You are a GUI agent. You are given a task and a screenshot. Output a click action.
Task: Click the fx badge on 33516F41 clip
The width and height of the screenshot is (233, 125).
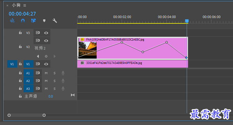[x=82, y=63]
